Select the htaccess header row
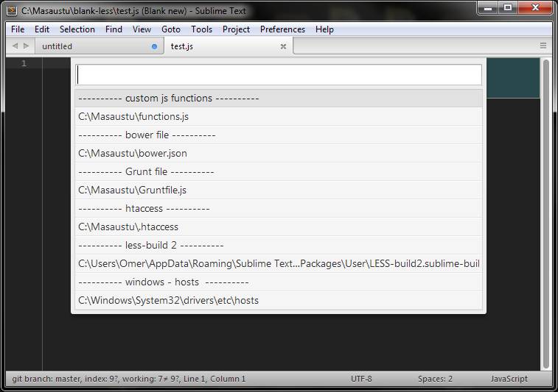The width and height of the screenshot is (558, 392). 279,208
